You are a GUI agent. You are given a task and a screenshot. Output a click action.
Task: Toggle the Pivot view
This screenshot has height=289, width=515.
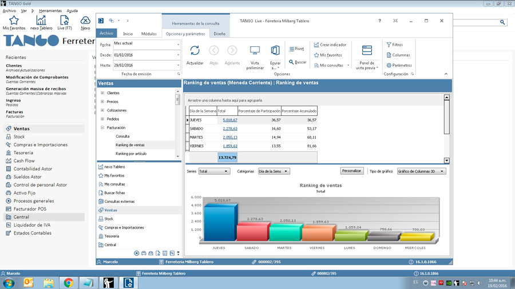coord(296,49)
